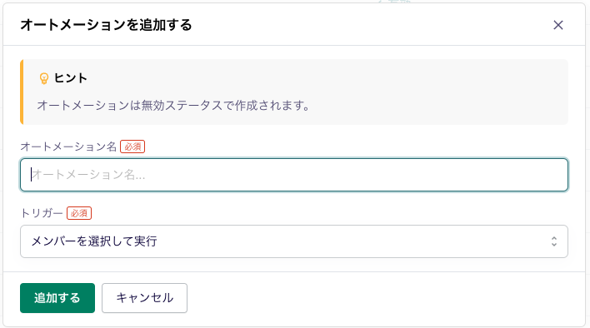Screen dimensions: 590x328
Task: Click the orange accent bar of the hint box
Action: tap(22, 92)
